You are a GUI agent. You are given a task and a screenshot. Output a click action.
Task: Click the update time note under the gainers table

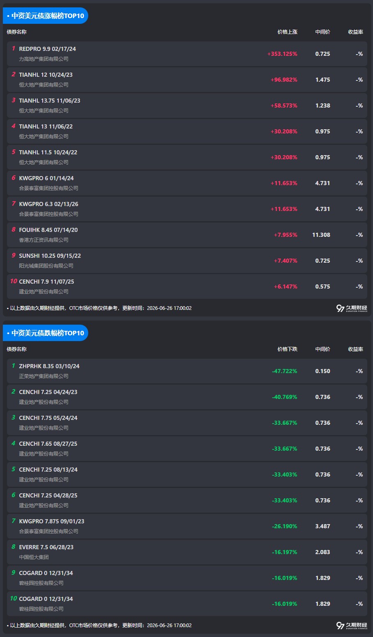pyautogui.click(x=99, y=308)
